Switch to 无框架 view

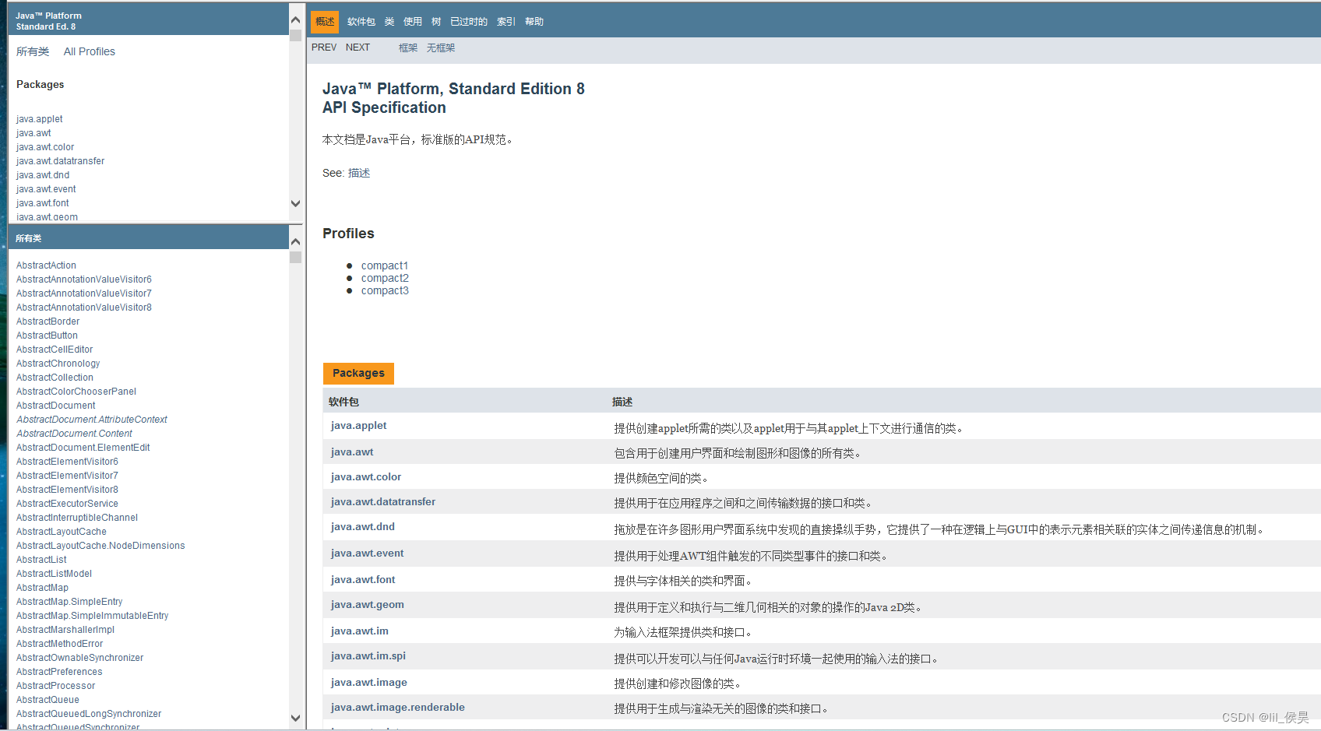[440, 47]
